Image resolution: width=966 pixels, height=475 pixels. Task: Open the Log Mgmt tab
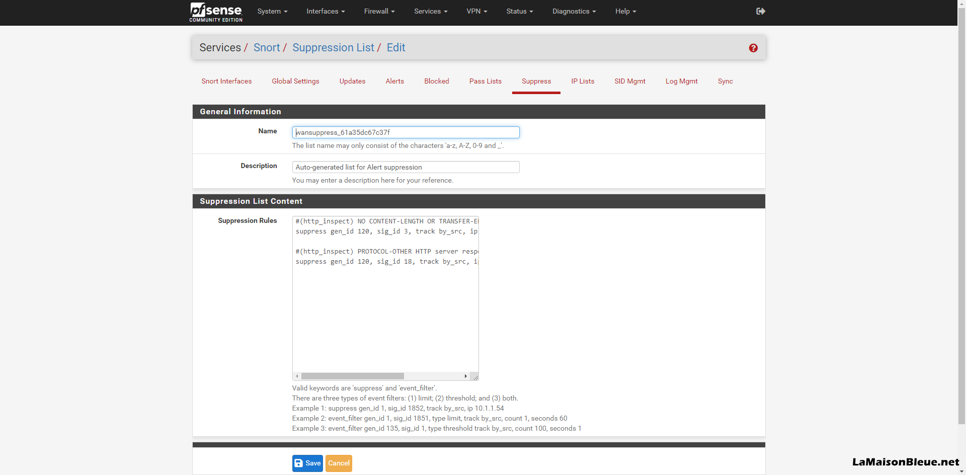[x=681, y=81]
